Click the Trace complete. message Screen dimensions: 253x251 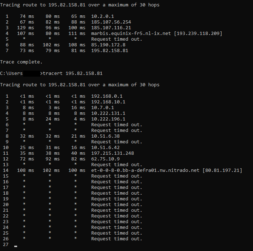tap(21, 62)
